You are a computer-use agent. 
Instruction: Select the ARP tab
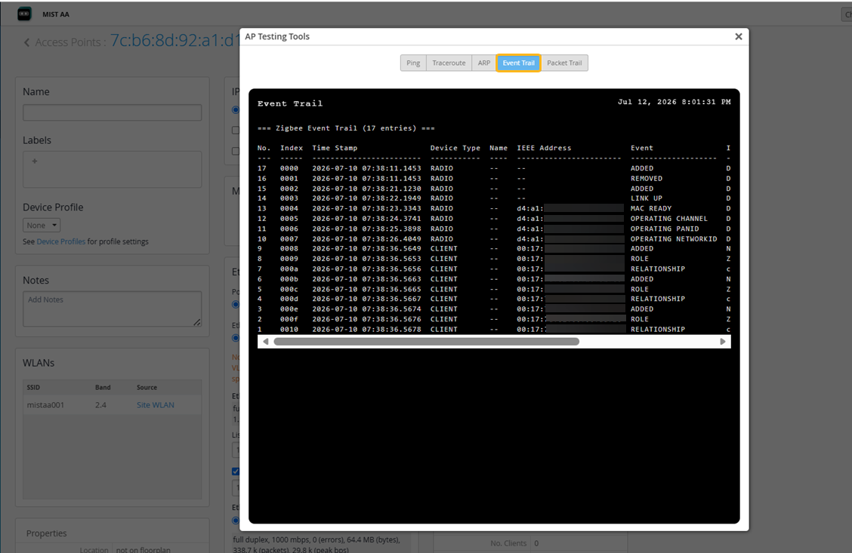point(483,63)
